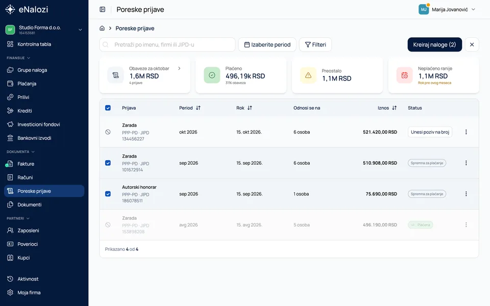The width and height of the screenshot is (490, 306).
Task: Open Moja firma settings in sidebar
Action: tap(44, 293)
